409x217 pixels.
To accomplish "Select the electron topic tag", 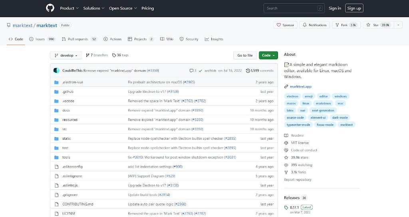I will click(292, 96).
